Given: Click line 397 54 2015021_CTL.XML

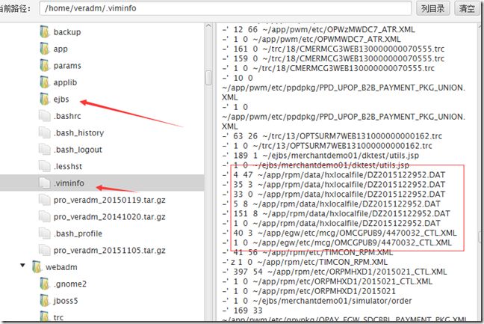Looking at the screenshot, I should coord(335,272).
